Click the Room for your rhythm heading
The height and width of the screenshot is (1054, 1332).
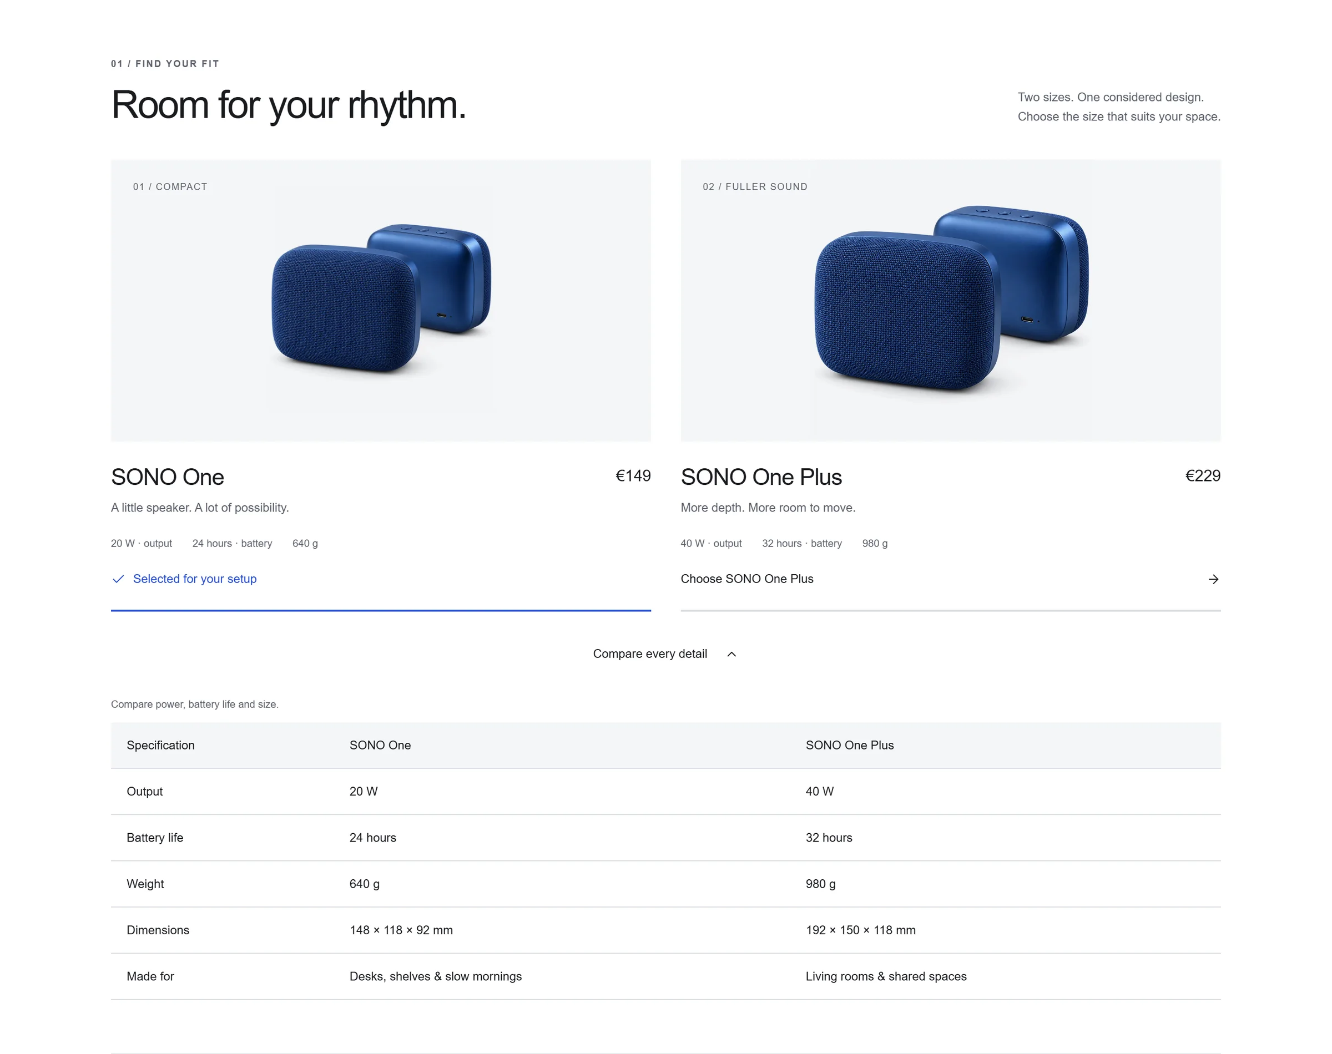tap(288, 105)
